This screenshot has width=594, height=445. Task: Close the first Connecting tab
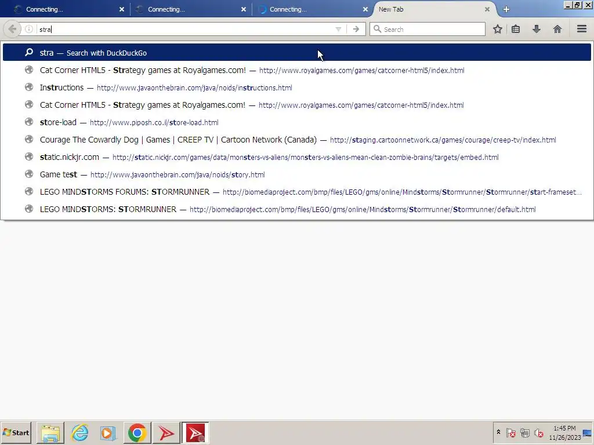122,9
